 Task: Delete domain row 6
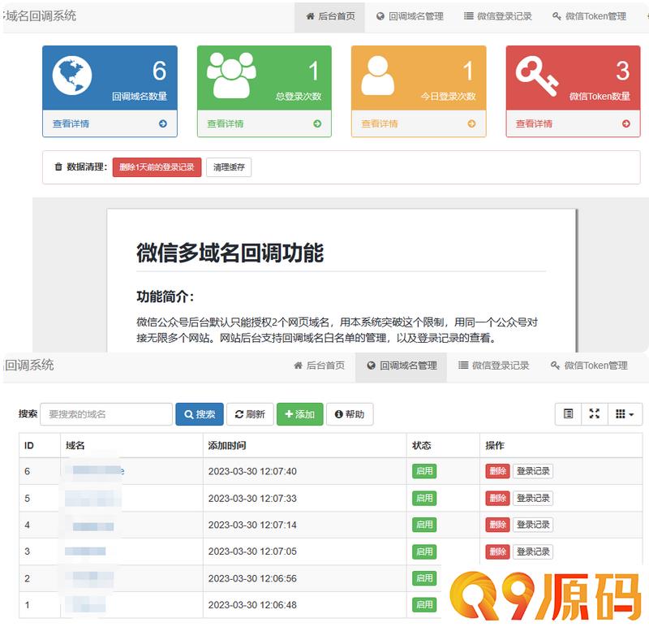click(x=497, y=471)
